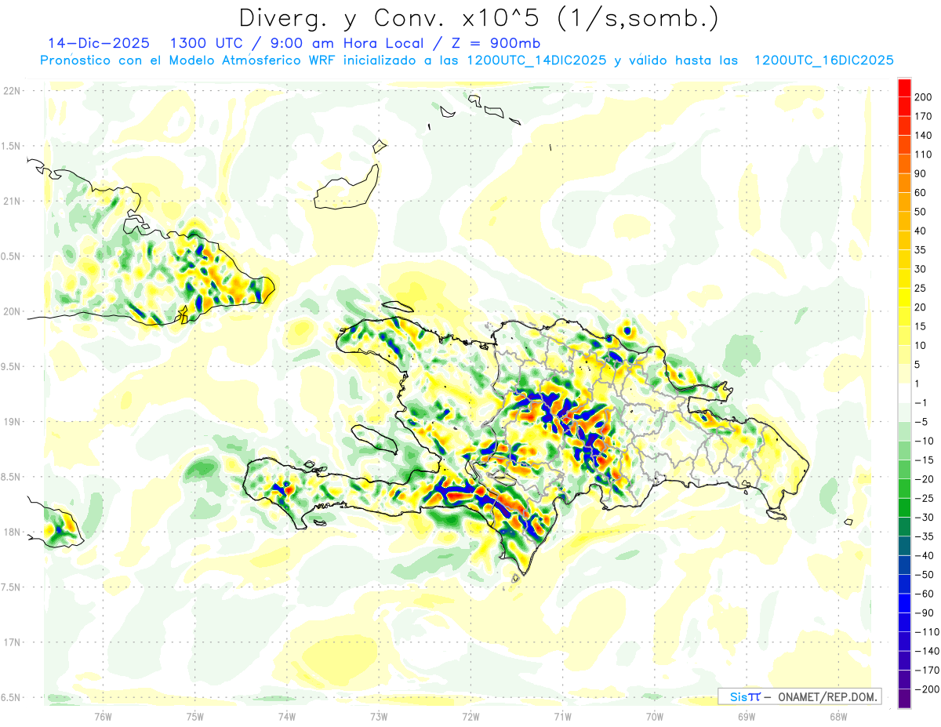Click the darkest red swatch above 200

904,87
